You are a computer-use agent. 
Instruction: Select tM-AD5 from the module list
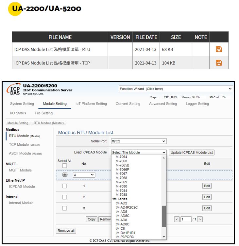[121, 212]
